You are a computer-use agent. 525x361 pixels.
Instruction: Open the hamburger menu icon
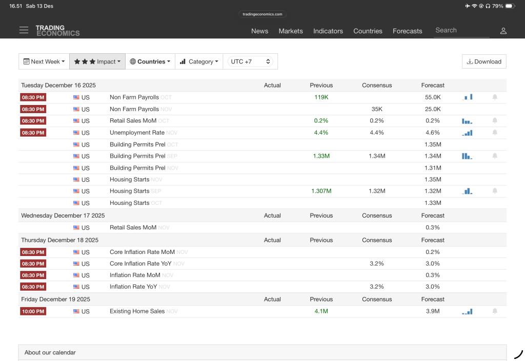coord(24,30)
